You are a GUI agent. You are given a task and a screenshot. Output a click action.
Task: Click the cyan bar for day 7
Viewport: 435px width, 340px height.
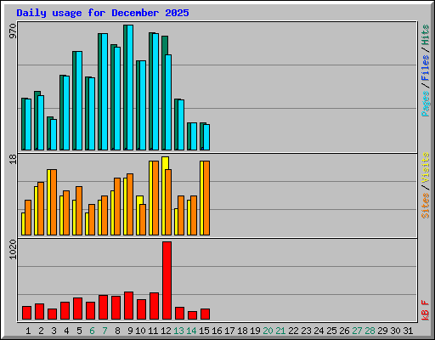(105, 92)
